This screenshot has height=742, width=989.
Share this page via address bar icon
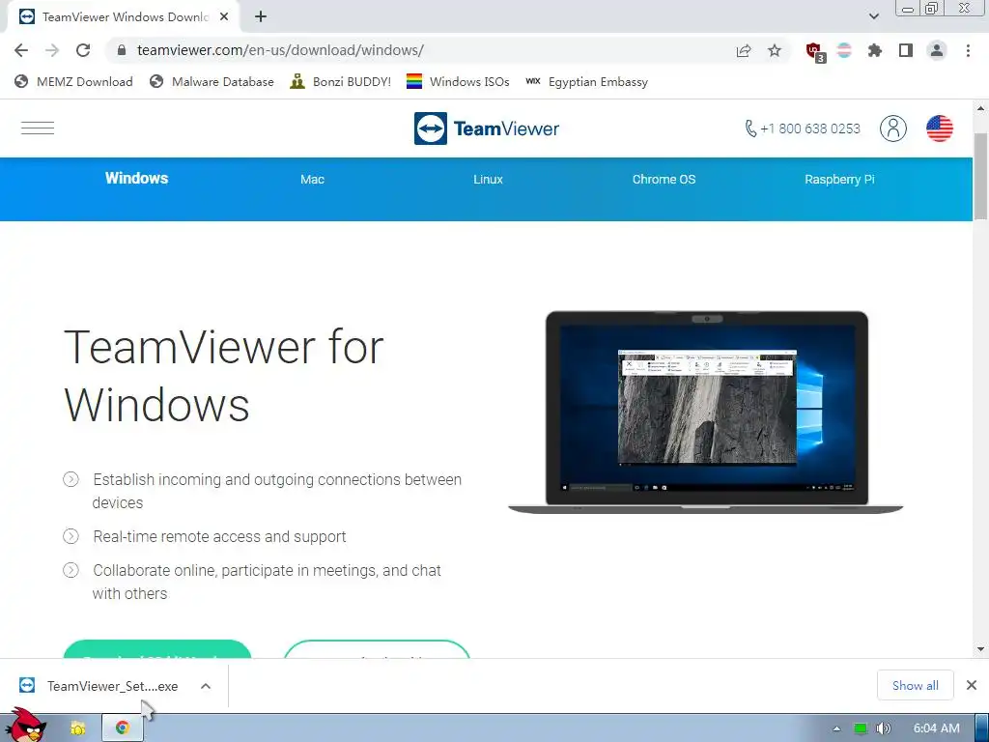tap(744, 50)
